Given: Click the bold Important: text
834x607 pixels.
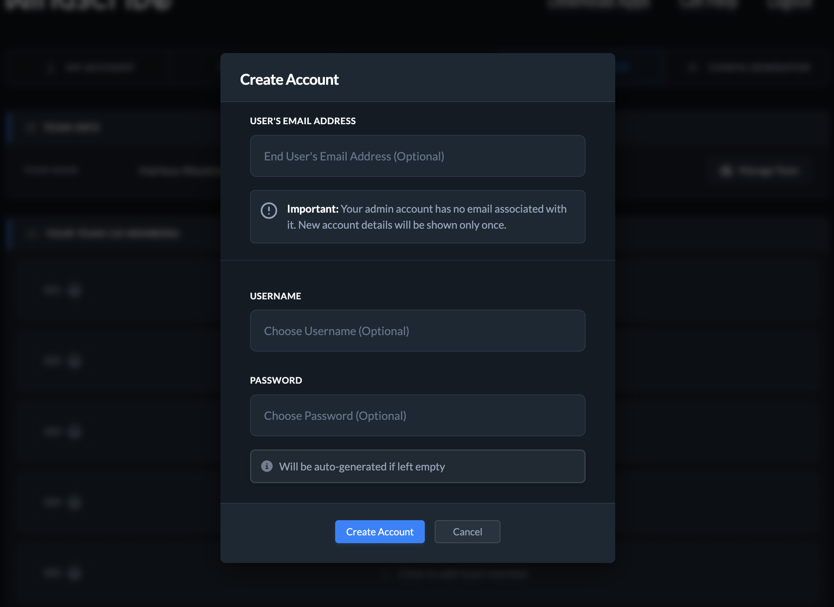Looking at the screenshot, I should (312, 209).
